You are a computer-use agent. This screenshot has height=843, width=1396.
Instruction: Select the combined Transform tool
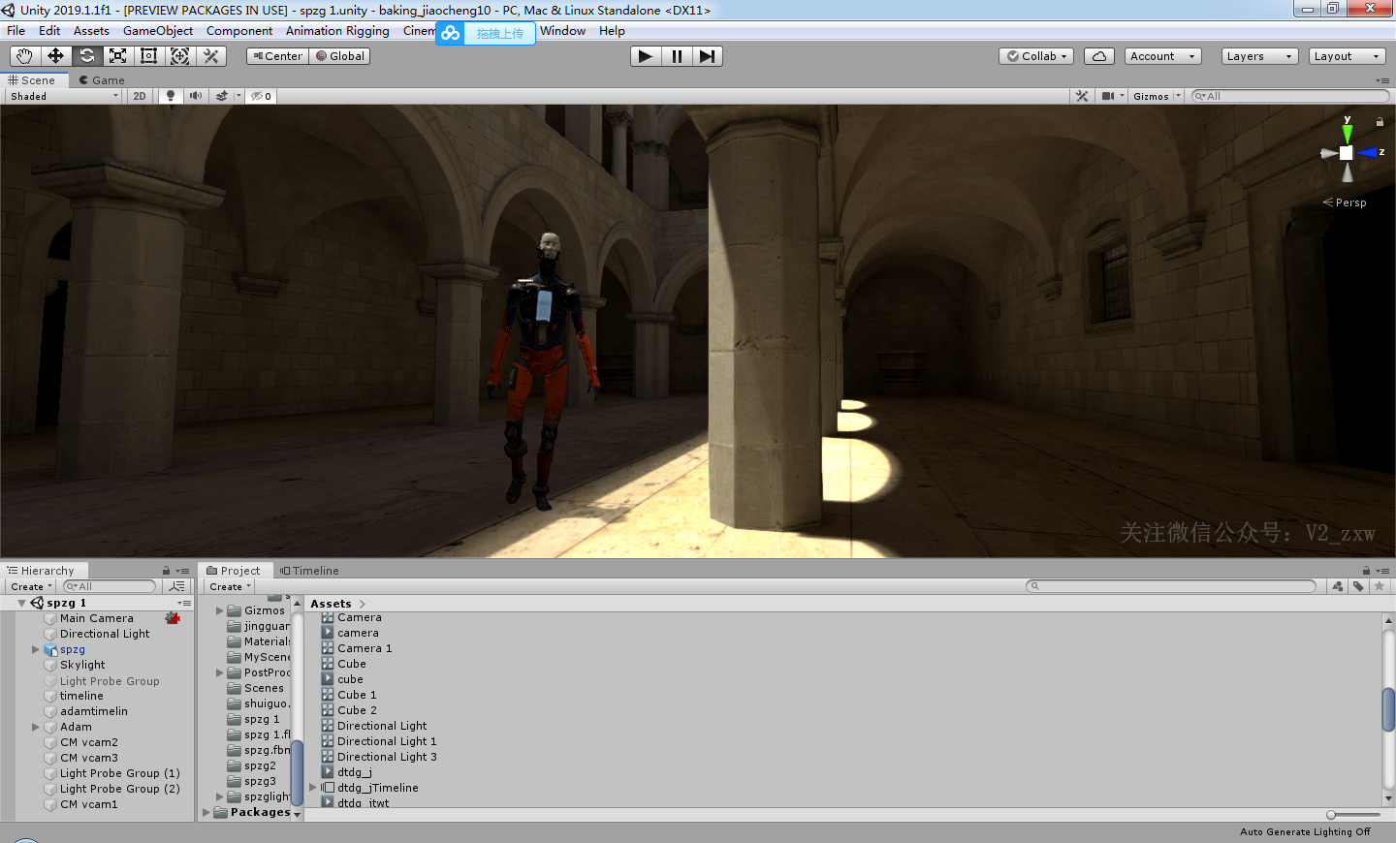tap(179, 56)
